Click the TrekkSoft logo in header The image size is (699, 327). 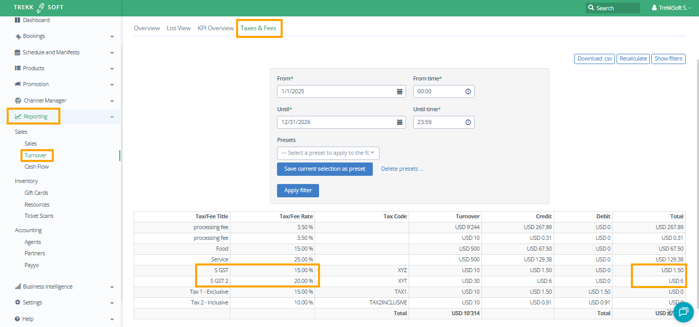click(x=39, y=8)
